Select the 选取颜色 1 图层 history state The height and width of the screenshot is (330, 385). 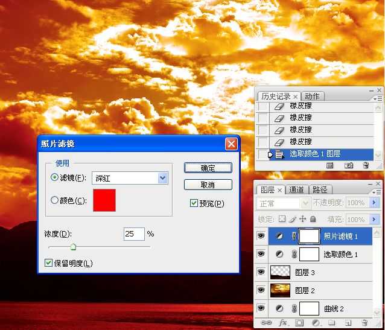tap(322, 154)
